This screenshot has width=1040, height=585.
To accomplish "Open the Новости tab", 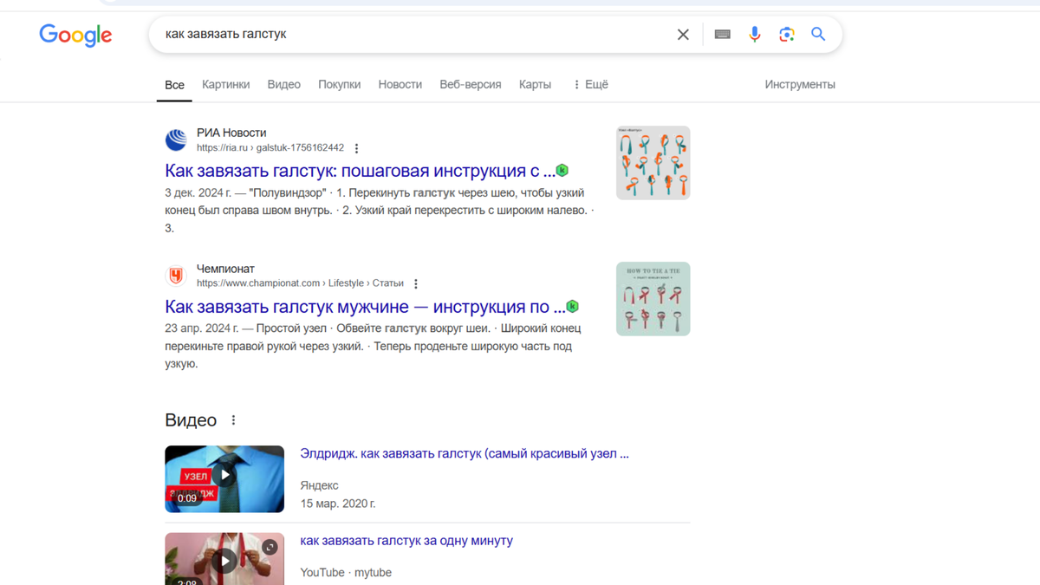I will coord(400,84).
